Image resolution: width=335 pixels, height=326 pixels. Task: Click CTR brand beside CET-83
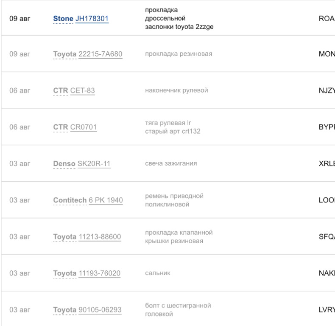(61, 90)
